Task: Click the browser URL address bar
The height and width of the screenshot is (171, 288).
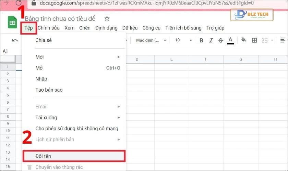Action: tap(147, 3)
